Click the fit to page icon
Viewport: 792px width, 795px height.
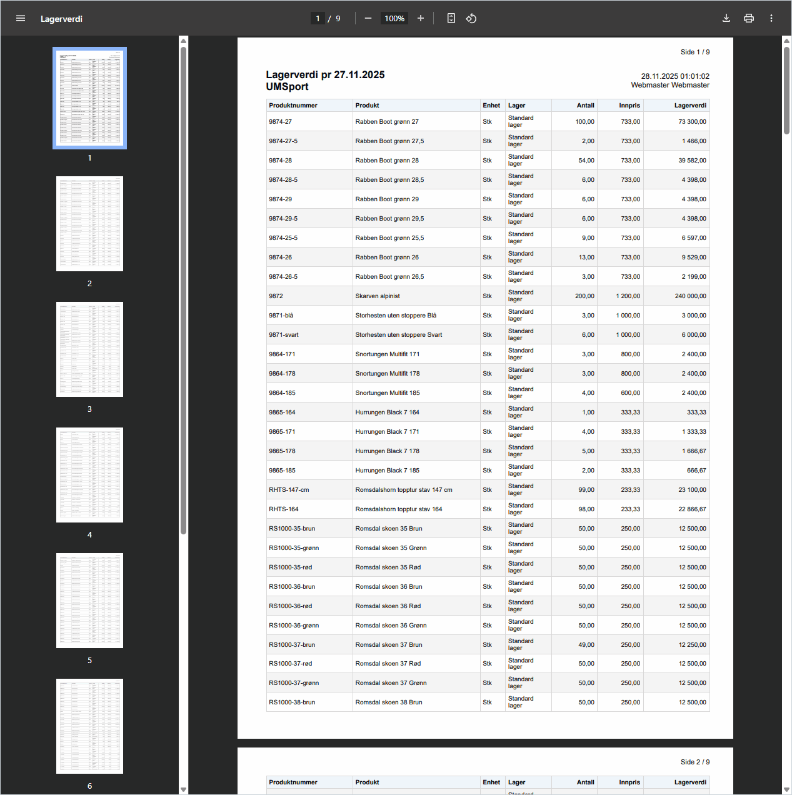tap(451, 19)
